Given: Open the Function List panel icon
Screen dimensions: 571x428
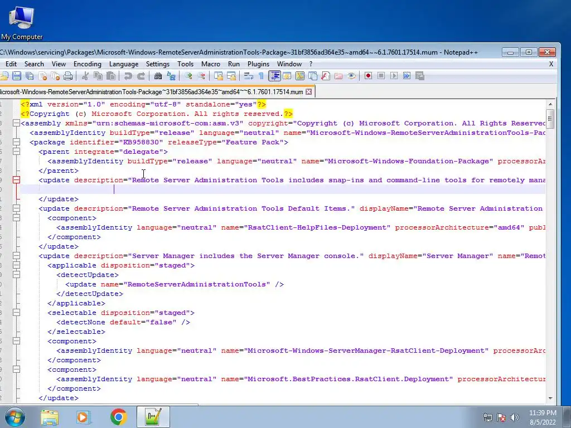Looking at the screenshot, I should click(x=326, y=76).
